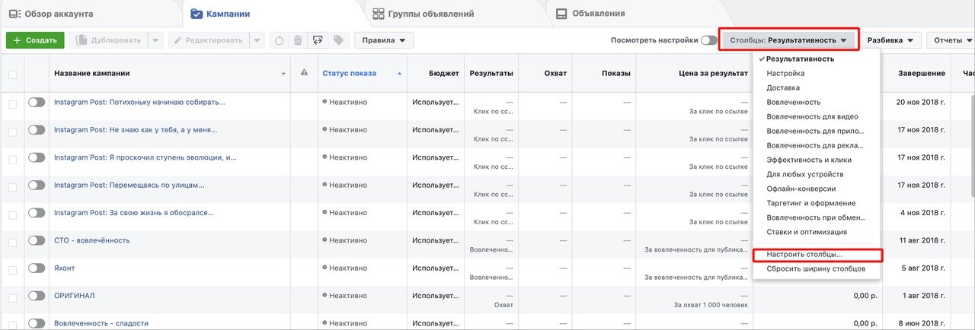Click the Обзор аккаунта tab icon
Screen dimensions: 975x330
[15, 14]
